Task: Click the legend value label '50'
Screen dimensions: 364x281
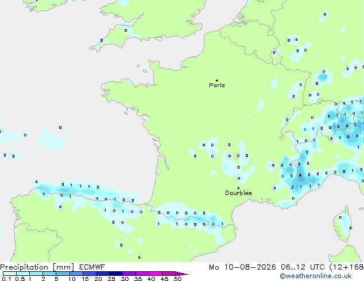Action: pyautogui.click(x=178, y=279)
